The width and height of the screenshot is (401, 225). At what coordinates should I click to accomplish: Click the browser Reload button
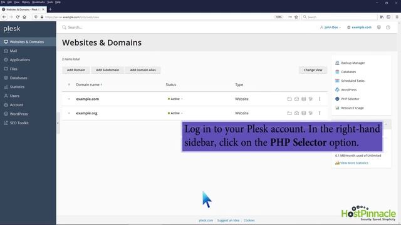point(18,17)
